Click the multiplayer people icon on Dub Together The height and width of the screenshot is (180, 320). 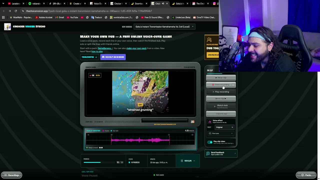click(x=209, y=40)
